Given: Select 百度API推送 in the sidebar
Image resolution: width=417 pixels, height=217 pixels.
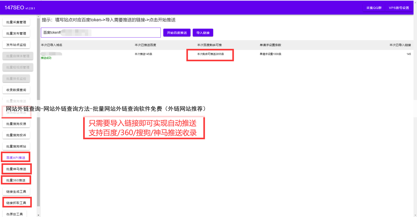Looking at the screenshot, I should pyautogui.click(x=16, y=158).
